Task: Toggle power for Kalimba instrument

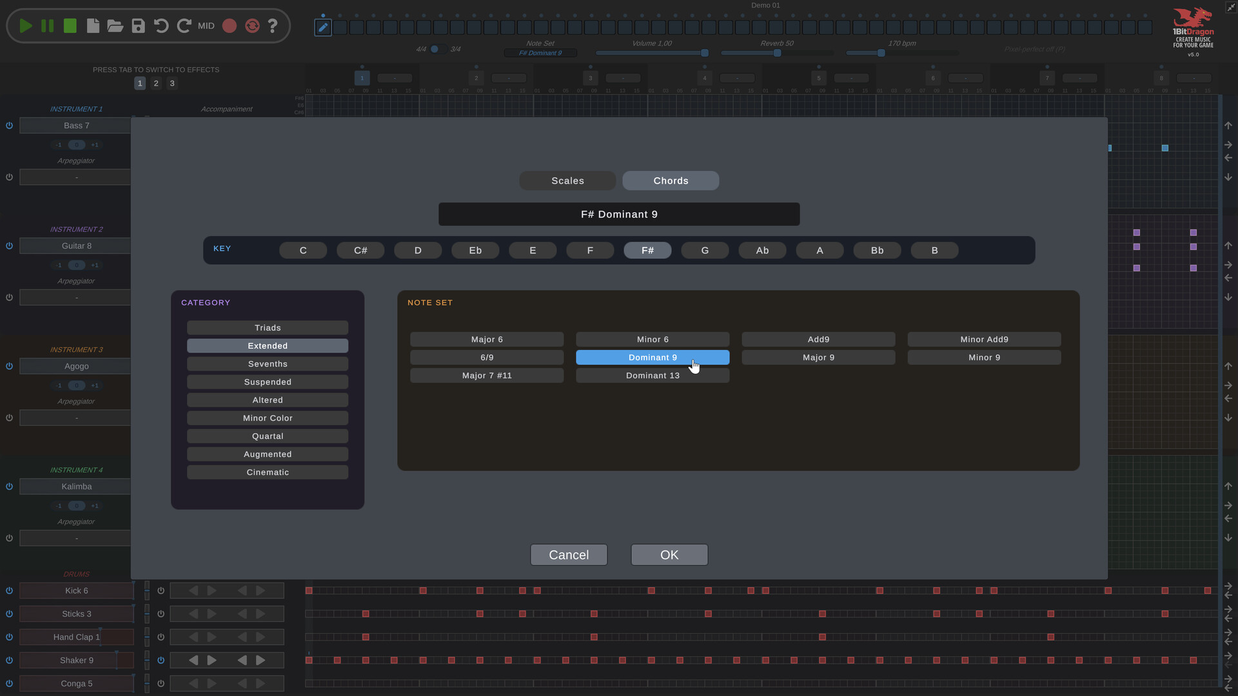Action: coord(9,487)
